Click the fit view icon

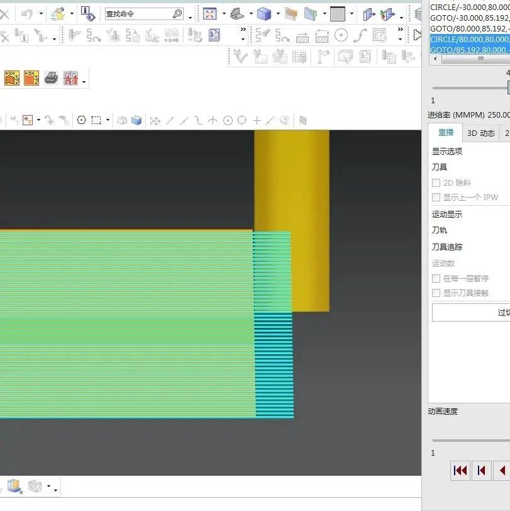pyautogui.click(x=209, y=14)
